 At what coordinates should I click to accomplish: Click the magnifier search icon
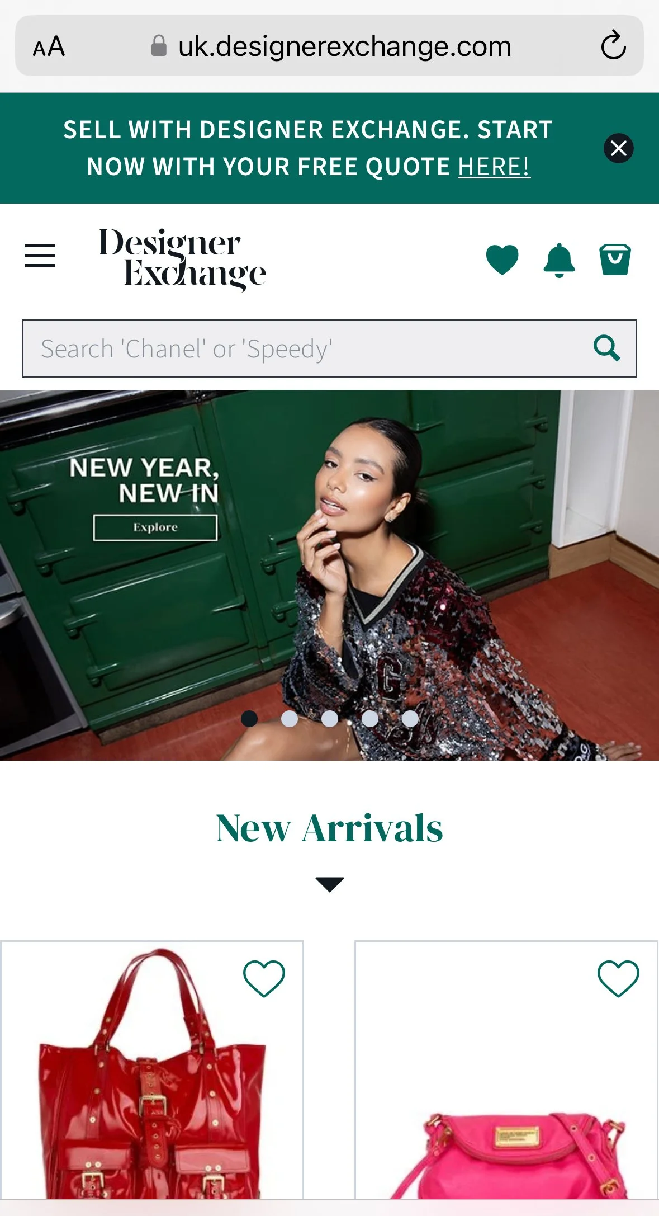(606, 348)
